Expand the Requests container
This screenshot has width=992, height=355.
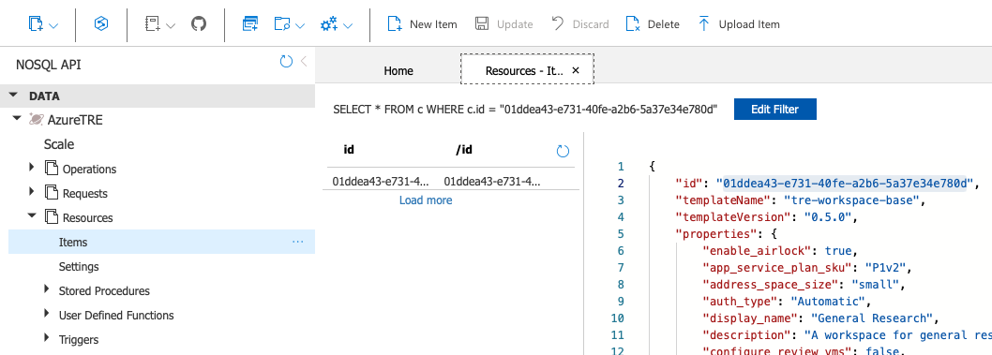pyautogui.click(x=32, y=192)
